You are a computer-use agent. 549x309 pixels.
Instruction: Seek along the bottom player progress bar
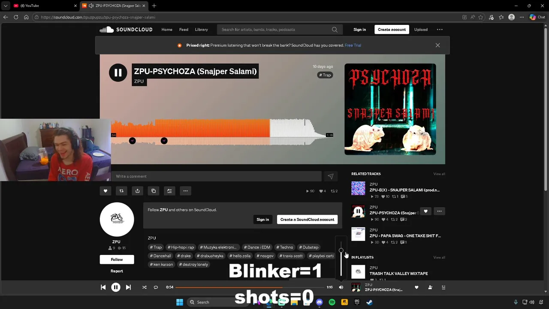(x=250, y=287)
